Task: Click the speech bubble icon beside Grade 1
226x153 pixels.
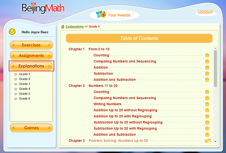Action: pos(16,74)
